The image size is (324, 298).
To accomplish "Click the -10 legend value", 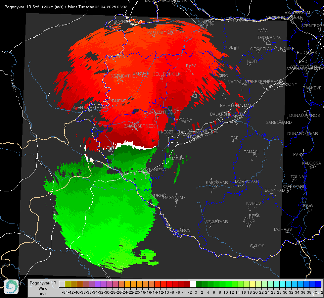I will coord(166,292).
